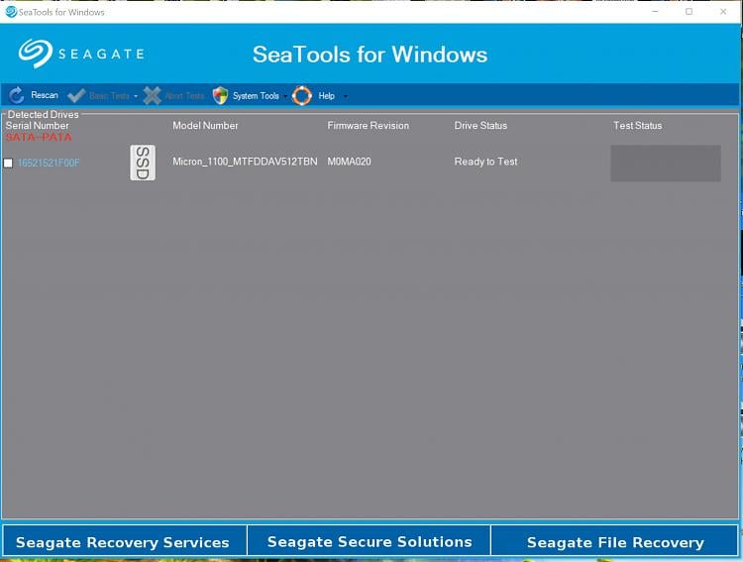This screenshot has height=562, width=743.
Task: Click the Test Status progress box
Action: pyautogui.click(x=666, y=164)
